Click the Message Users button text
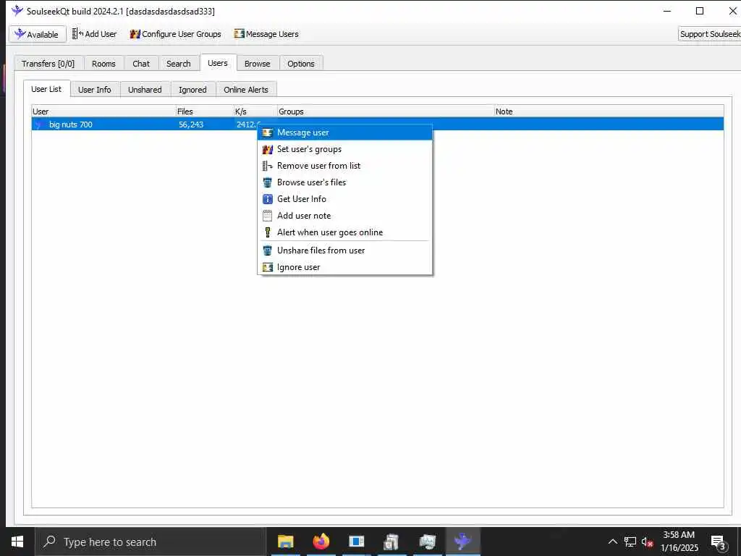This screenshot has height=556, width=741. pyautogui.click(x=272, y=34)
